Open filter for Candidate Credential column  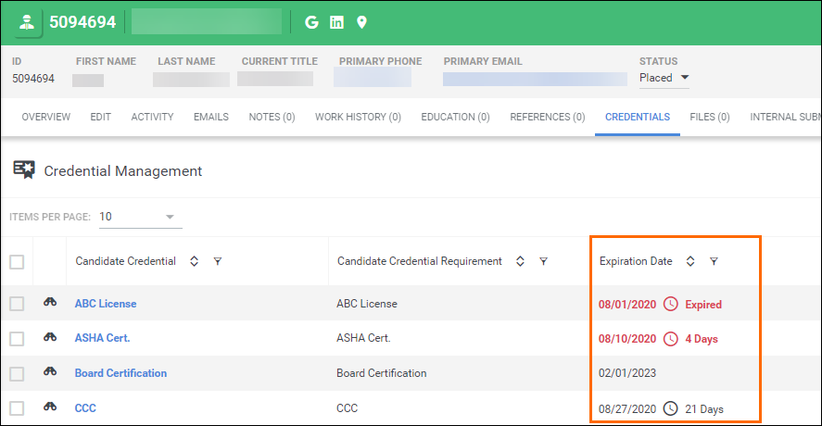point(218,261)
